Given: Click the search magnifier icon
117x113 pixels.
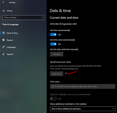Looking at the screenshot, I should (42, 18).
